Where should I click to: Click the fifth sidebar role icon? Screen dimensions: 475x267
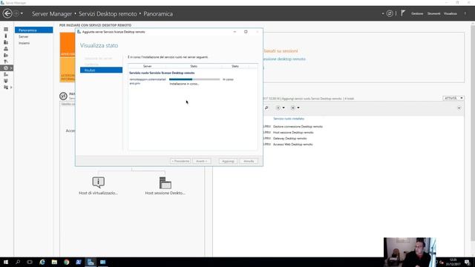(x=6, y=55)
